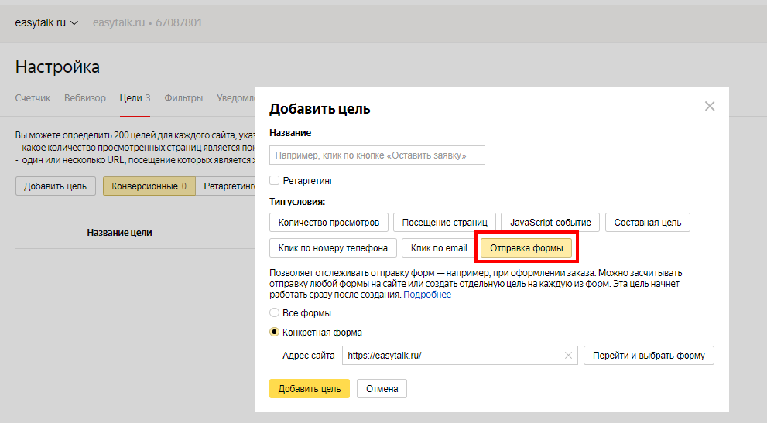This screenshot has width=767, height=423.
Task: Open the Подробнее link
Action: point(427,295)
